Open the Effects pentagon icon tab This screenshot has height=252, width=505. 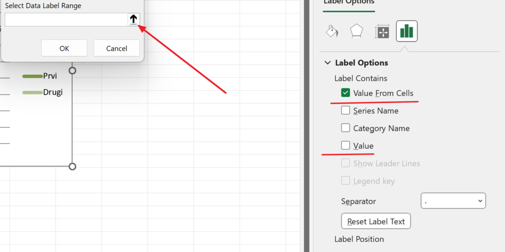click(x=356, y=31)
